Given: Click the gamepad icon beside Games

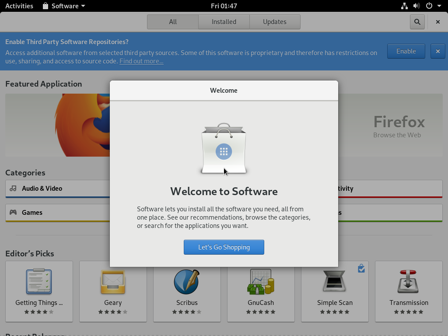Looking at the screenshot, I should (x=13, y=212).
